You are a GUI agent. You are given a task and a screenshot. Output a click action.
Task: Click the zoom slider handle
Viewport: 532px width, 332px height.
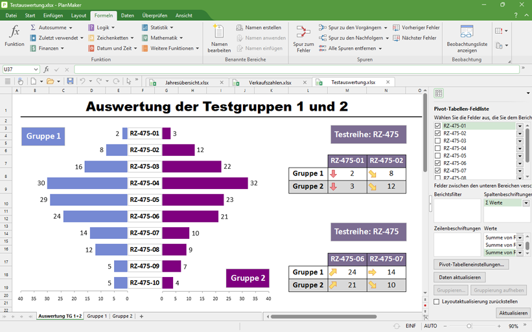(468, 326)
